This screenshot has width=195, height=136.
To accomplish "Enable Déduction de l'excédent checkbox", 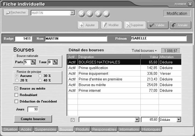I will tap(16, 101).
